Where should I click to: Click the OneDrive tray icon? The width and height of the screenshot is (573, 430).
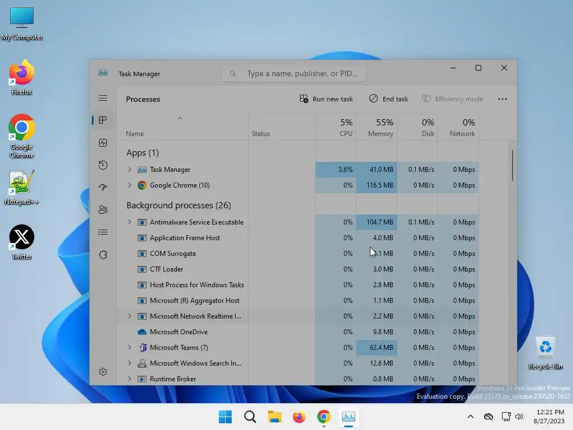click(x=488, y=417)
